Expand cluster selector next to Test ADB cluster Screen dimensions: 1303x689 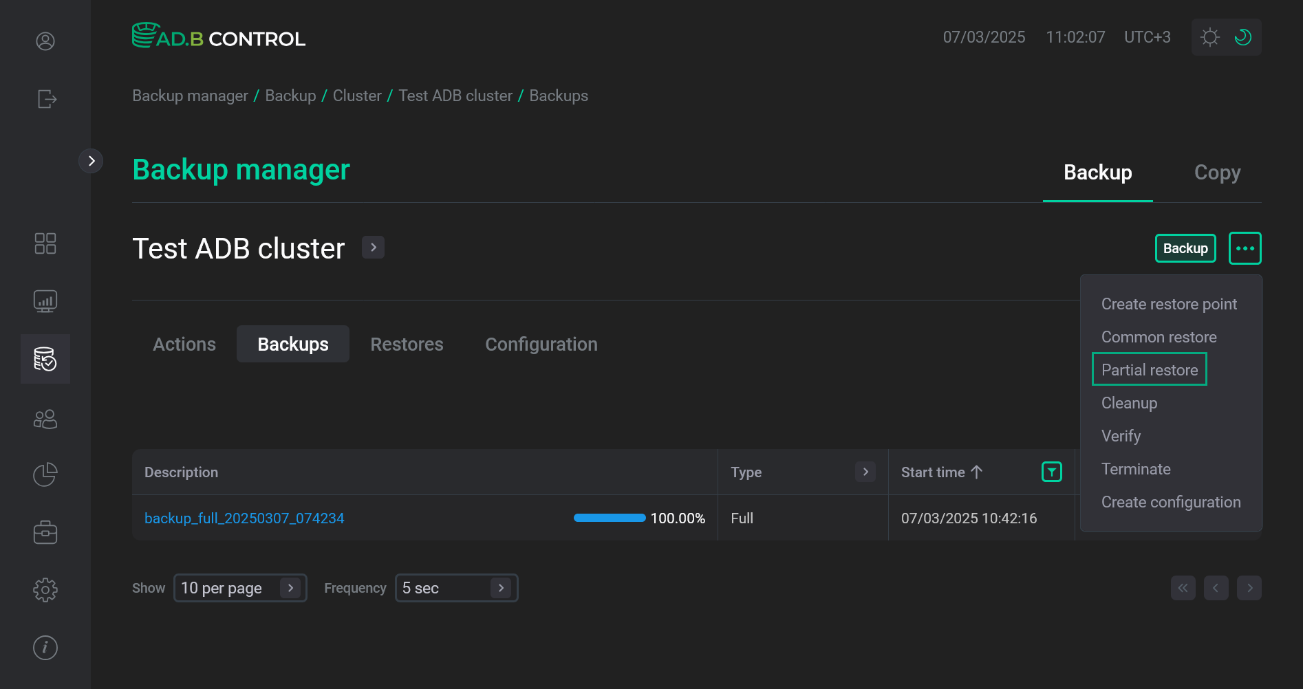(373, 248)
